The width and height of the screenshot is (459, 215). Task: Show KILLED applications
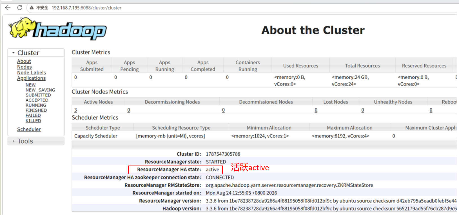pos(33,121)
